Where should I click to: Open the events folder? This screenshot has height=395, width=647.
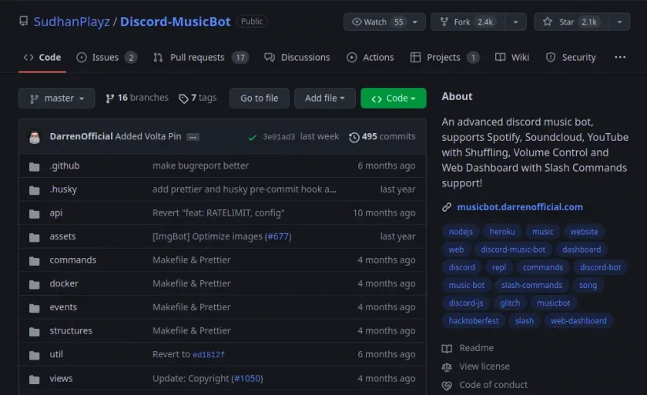pyautogui.click(x=63, y=307)
